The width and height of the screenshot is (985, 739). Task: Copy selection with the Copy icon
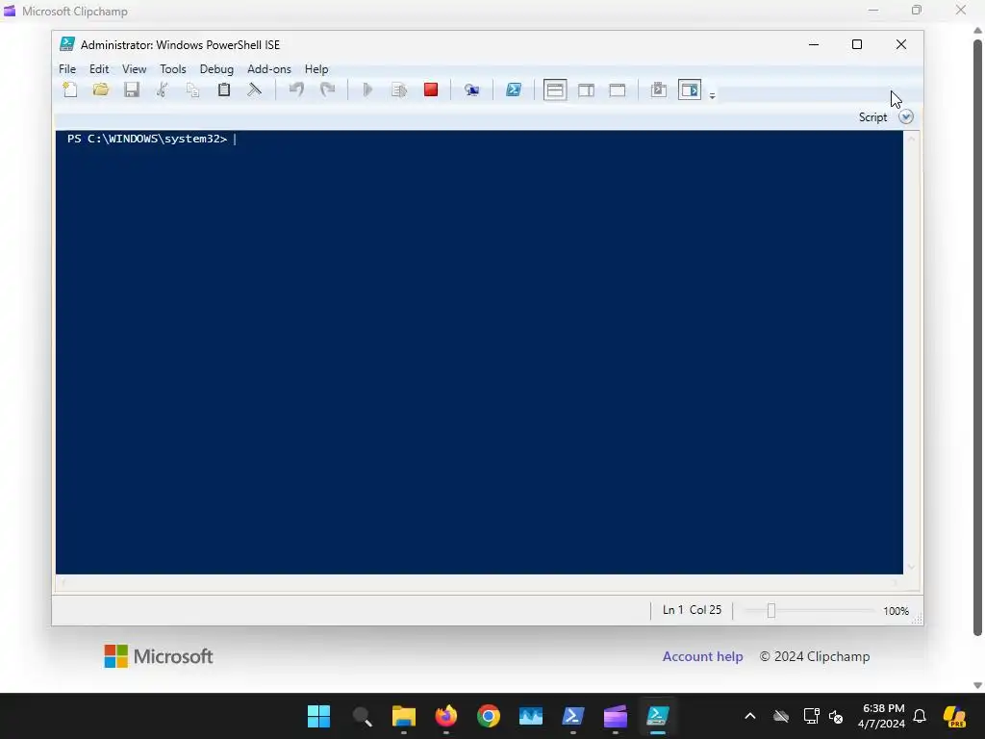pyautogui.click(x=192, y=89)
